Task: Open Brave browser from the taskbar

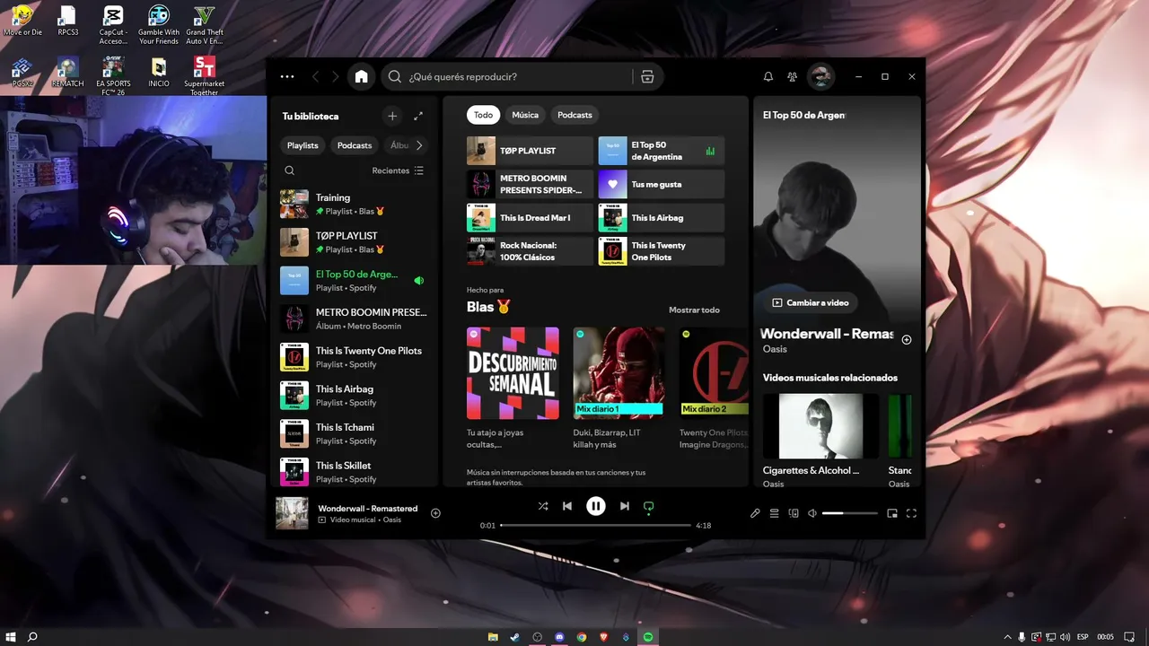Action: click(603, 637)
